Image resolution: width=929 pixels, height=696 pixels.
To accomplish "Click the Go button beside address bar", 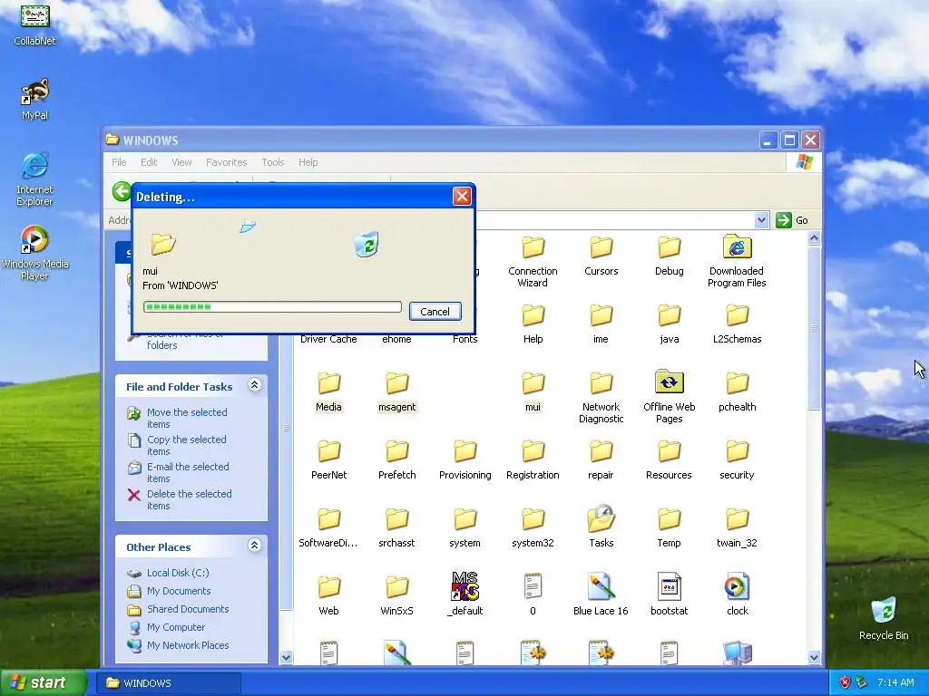I will 792,220.
